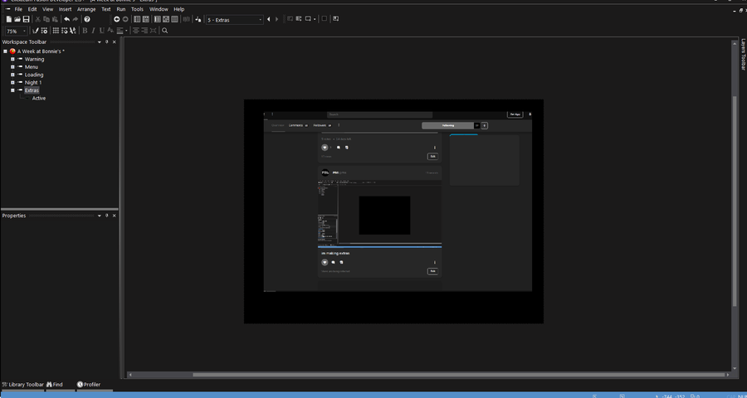The width and height of the screenshot is (747, 398).
Task: Open the File menu
Action: (18, 9)
